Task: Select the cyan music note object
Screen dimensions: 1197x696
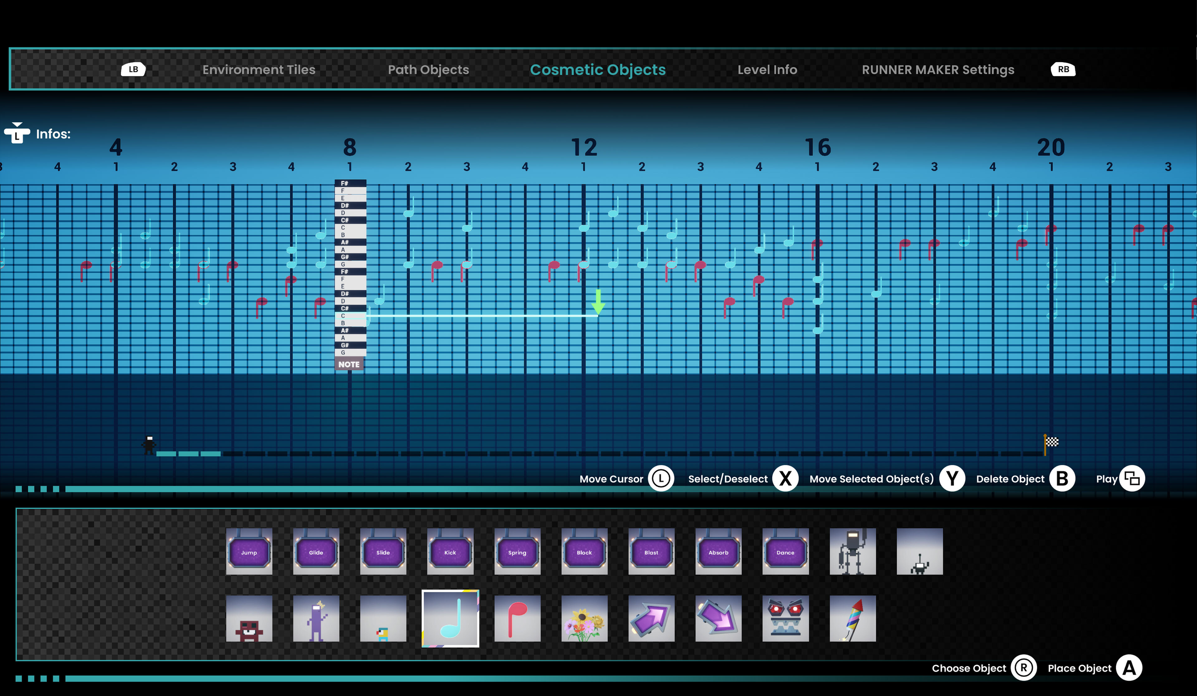Action: 450,618
